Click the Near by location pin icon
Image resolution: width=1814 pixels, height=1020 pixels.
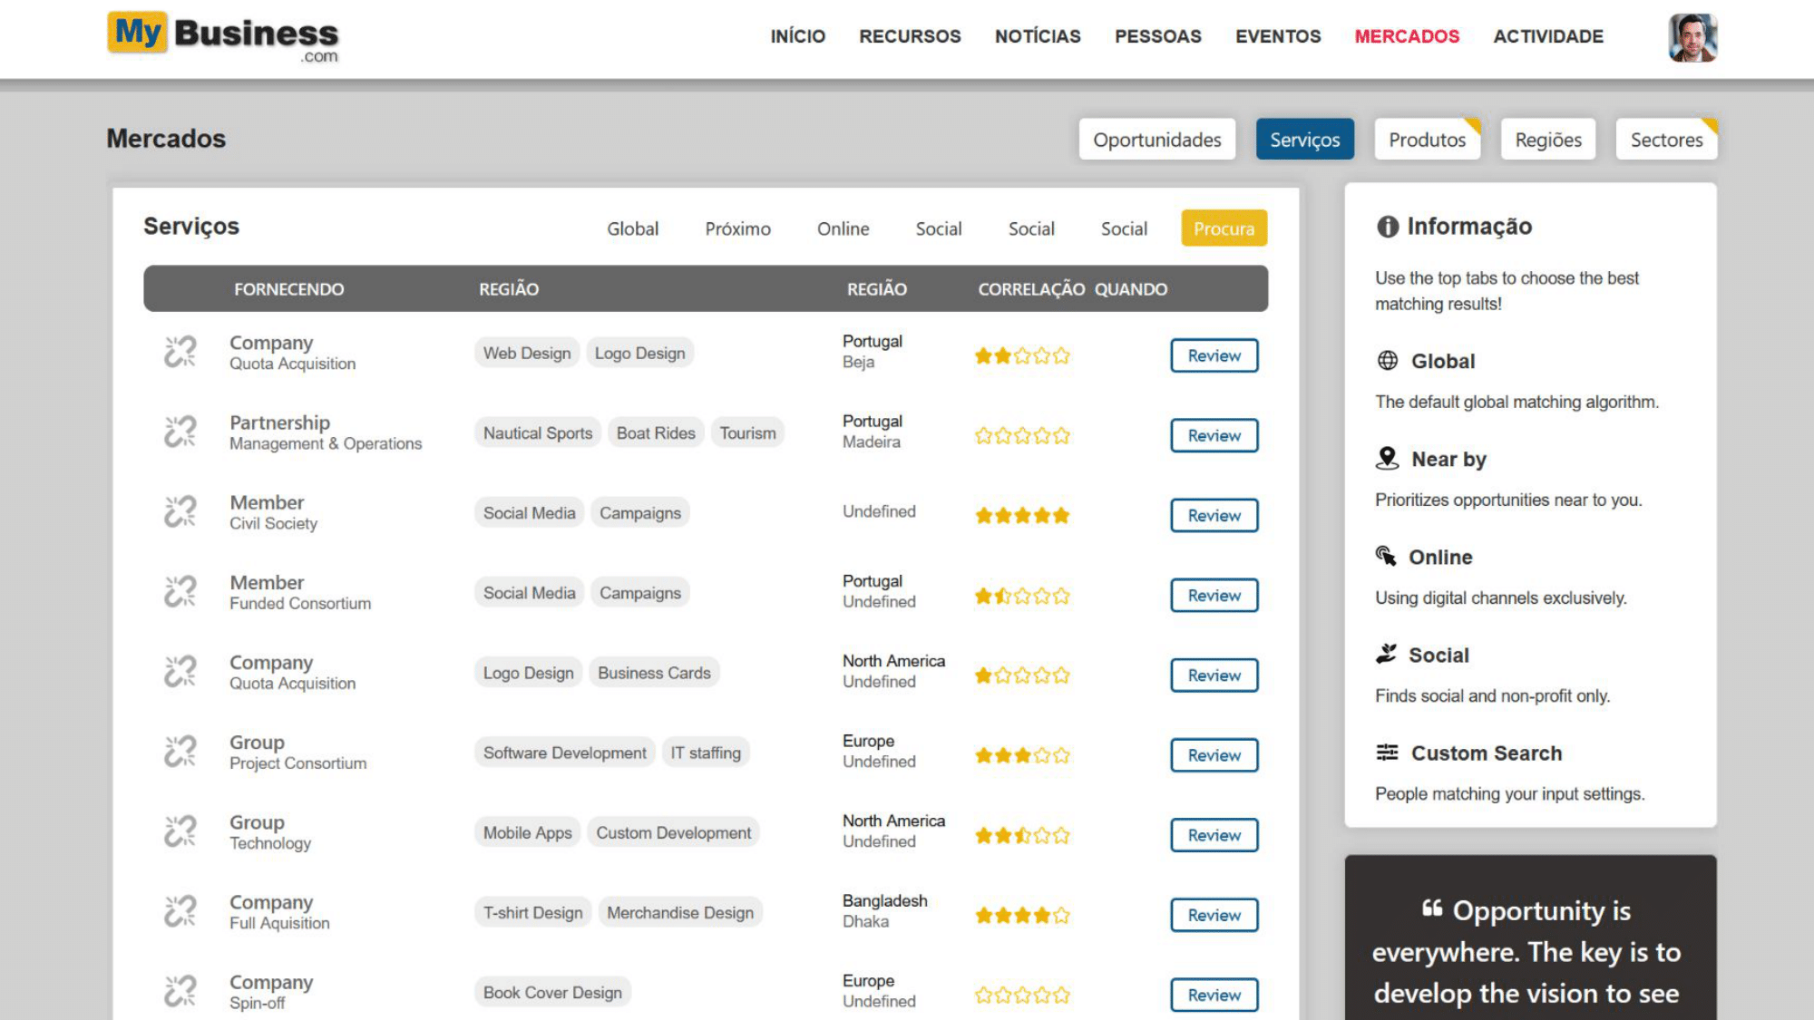click(x=1387, y=459)
